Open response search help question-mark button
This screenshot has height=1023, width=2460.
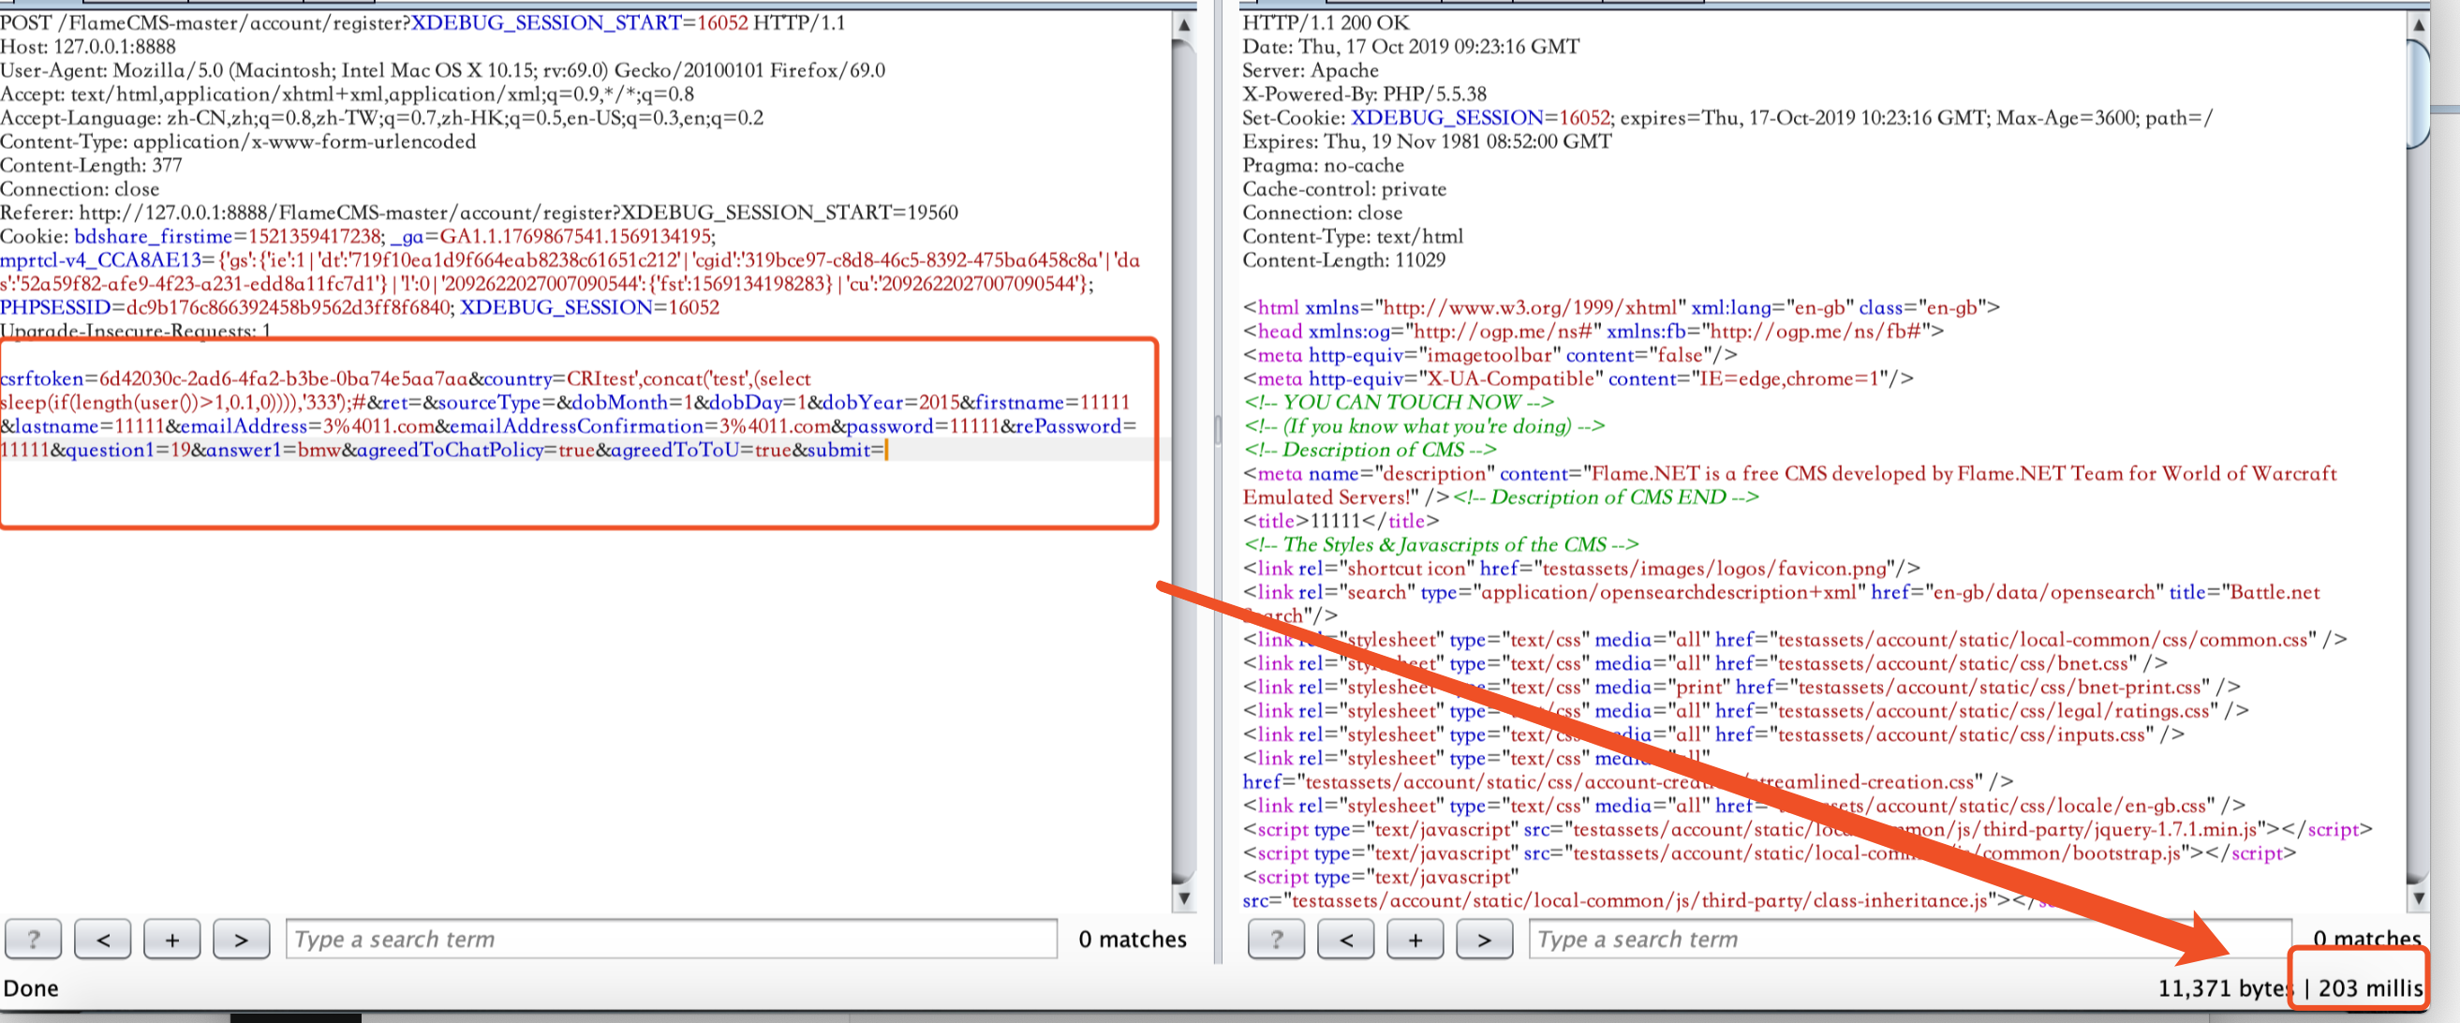1276,939
